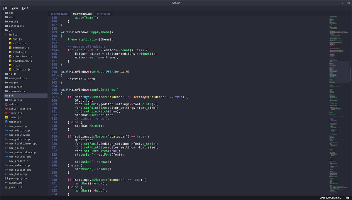
Task: Click the header icon next to moc_predefs.h
Action: pyautogui.click(x=7, y=161)
